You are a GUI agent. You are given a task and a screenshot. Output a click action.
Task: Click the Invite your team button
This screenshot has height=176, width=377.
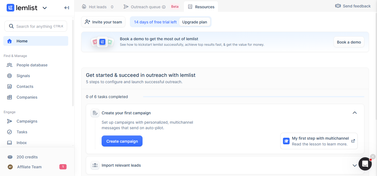tap(103, 22)
